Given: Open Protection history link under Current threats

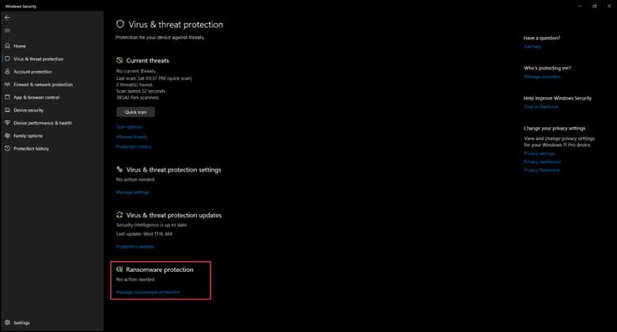Looking at the screenshot, I should tap(134, 147).
